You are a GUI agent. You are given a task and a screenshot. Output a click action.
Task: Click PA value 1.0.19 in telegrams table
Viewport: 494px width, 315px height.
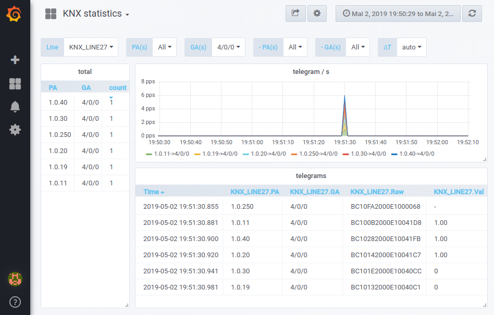coord(240,287)
